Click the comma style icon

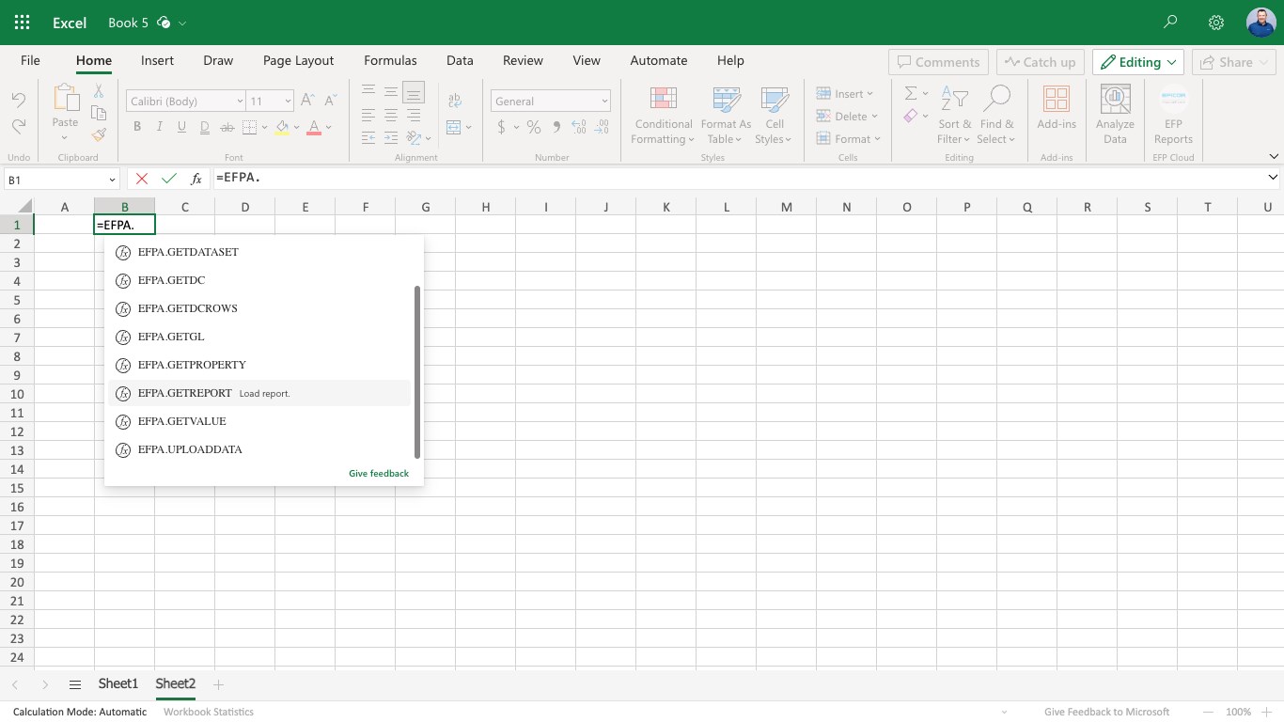click(x=556, y=127)
